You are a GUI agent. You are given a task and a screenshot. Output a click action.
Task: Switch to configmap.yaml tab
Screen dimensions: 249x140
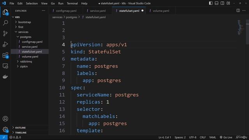point(66,11)
